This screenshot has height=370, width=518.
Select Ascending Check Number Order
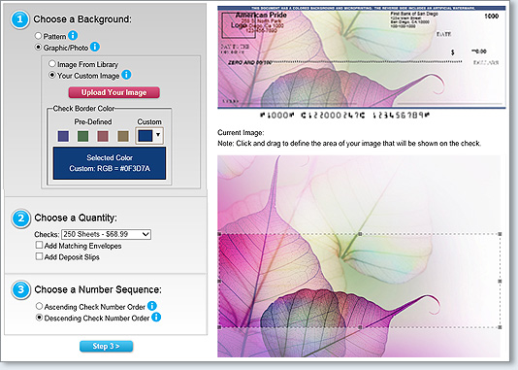39,306
